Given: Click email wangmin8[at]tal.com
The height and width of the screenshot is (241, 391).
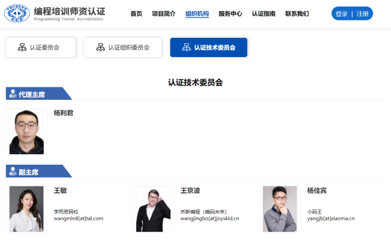Looking at the screenshot, I should (x=78, y=219).
